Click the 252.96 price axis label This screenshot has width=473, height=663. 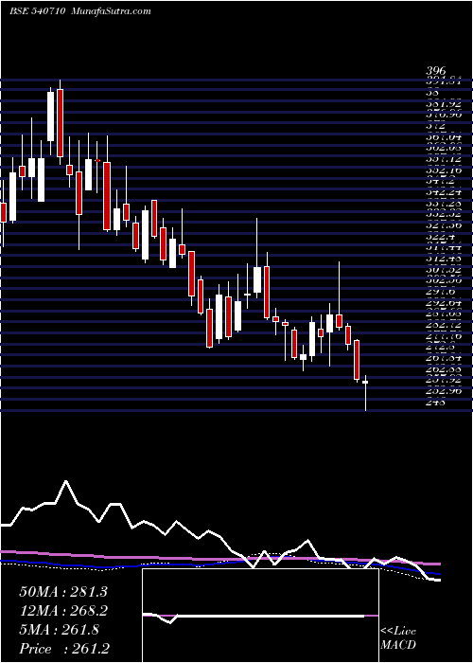tap(444, 390)
